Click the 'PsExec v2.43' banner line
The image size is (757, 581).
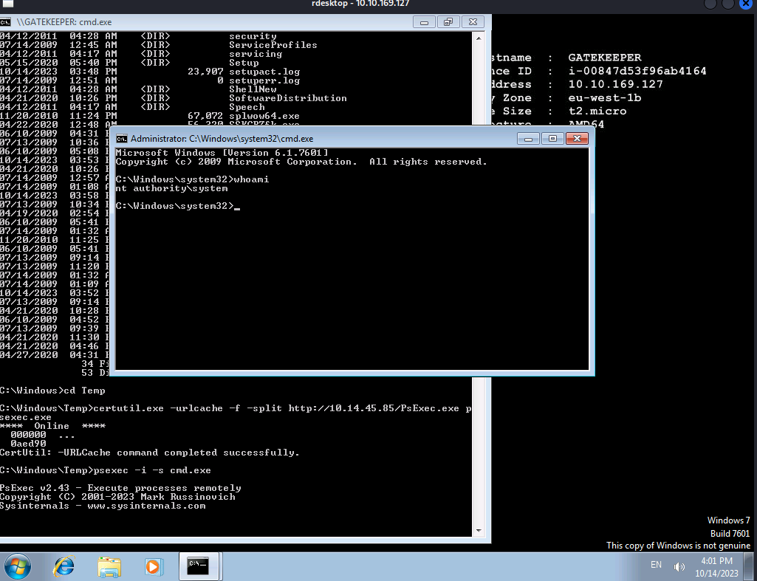pyautogui.click(x=120, y=488)
